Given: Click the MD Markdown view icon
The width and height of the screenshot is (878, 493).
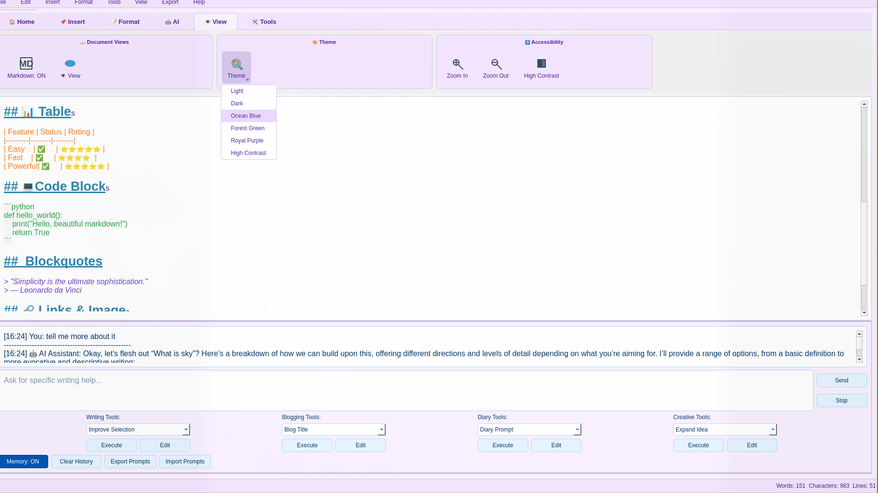Looking at the screenshot, I should tap(26, 63).
